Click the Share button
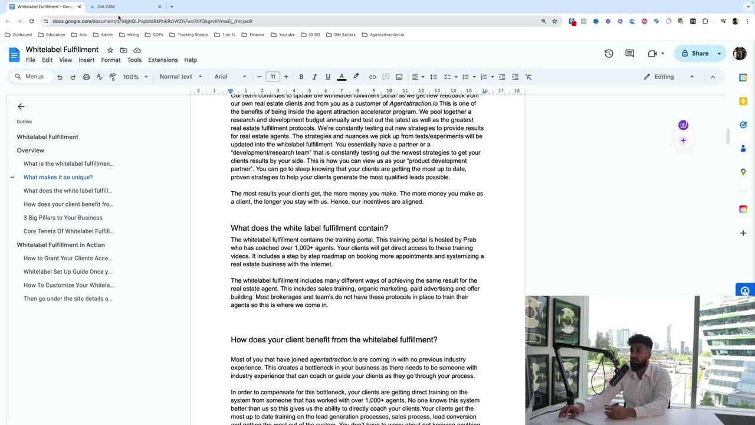The image size is (755, 425). coord(694,54)
